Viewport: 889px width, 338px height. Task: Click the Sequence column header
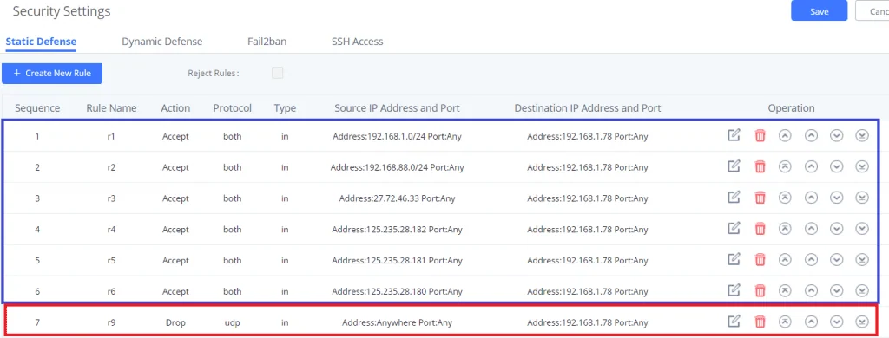pyautogui.click(x=37, y=107)
